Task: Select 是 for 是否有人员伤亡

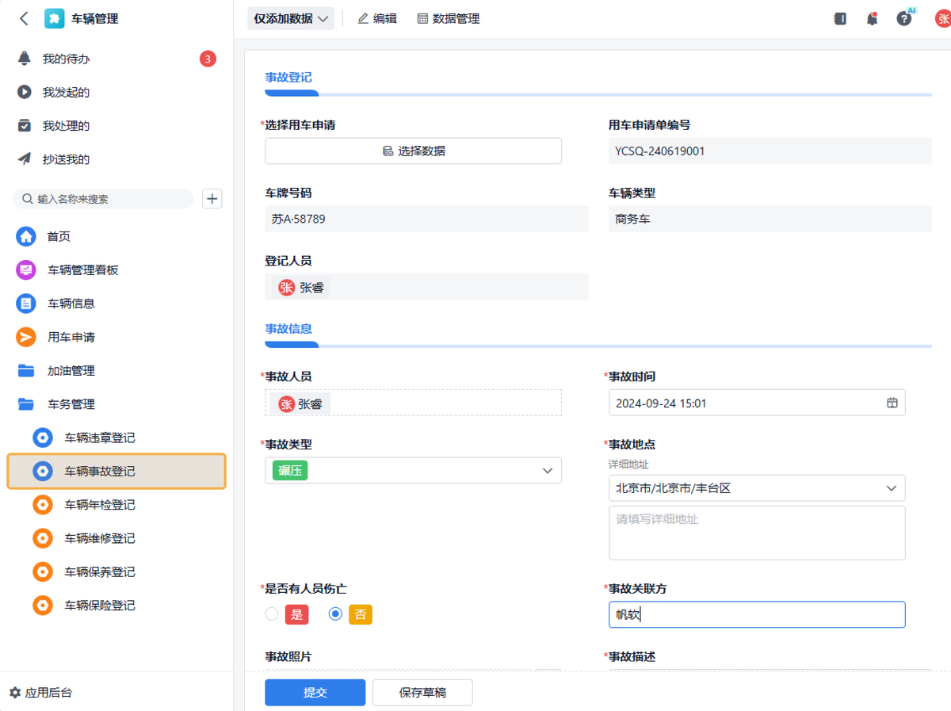Action: tap(272, 614)
